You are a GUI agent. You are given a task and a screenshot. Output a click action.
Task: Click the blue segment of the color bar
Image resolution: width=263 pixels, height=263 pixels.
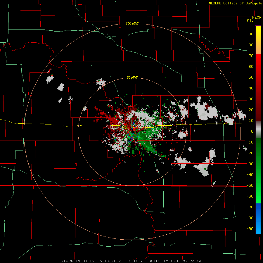click(x=258, y=219)
